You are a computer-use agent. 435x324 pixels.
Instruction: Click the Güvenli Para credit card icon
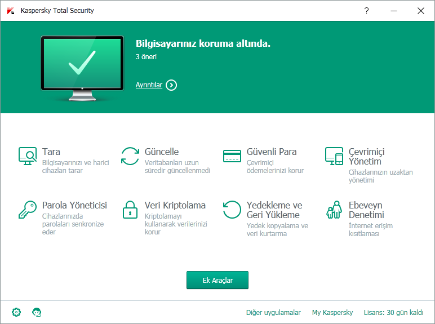pyautogui.click(x=232, y=156)
